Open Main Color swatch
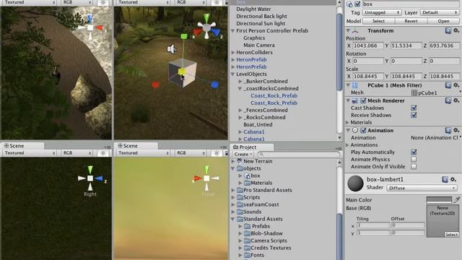The width and height of the screenshot is (462, 260). pos(439,200)
